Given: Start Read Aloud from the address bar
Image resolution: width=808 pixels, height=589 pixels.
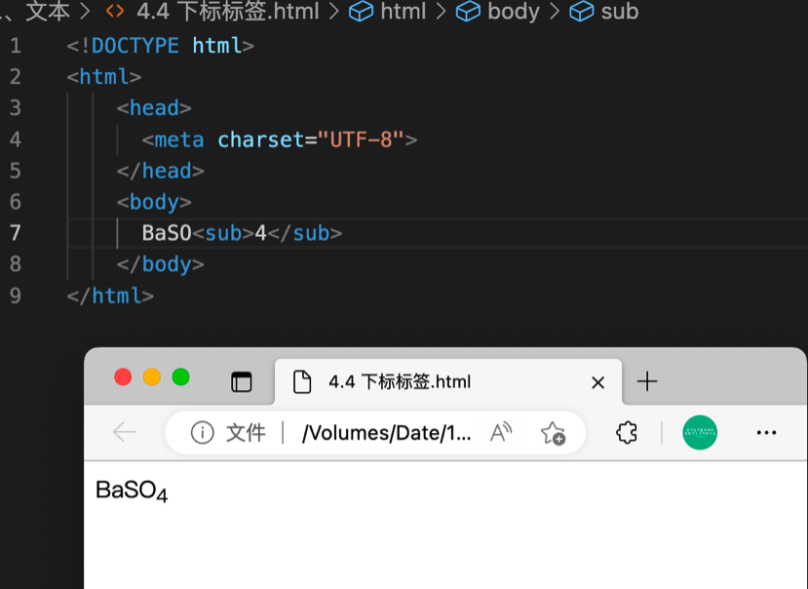Looking at the screenshot, I should click(501, 433).
